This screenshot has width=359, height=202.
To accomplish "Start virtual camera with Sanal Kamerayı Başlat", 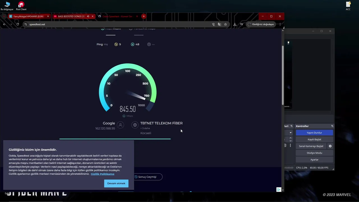I will click(311, 146).
